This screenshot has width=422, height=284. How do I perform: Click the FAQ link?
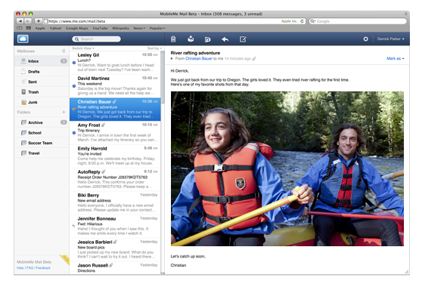tap(29, 268)
